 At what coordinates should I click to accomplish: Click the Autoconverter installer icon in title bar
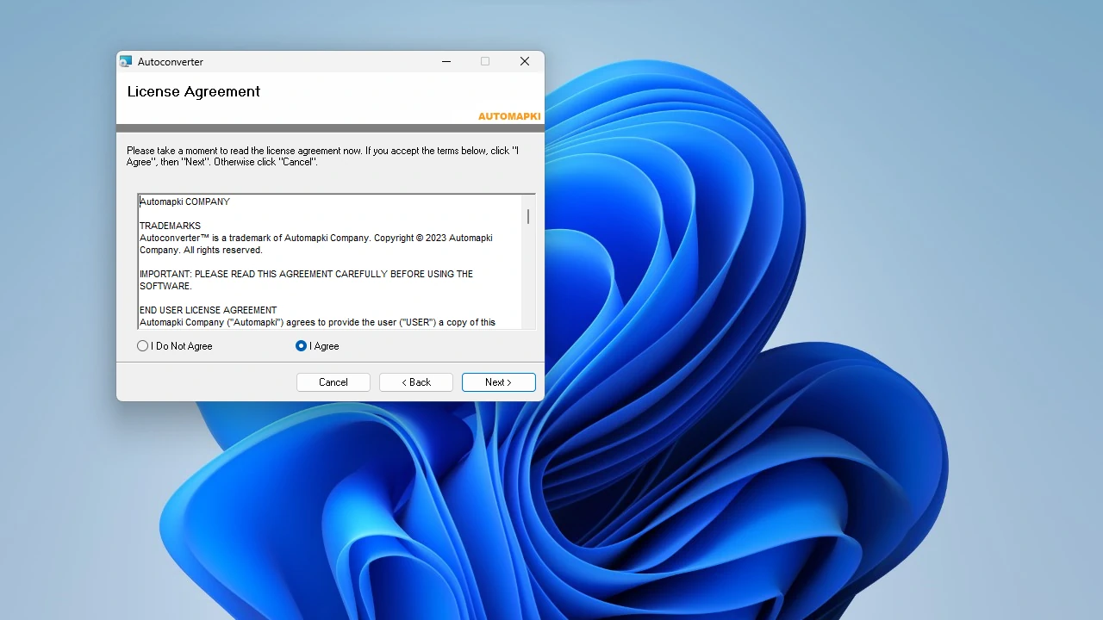(x=126, y=62)
